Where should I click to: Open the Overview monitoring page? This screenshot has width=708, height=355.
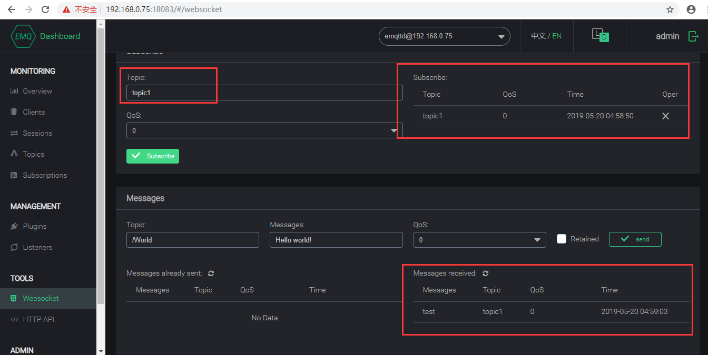coord(36,90)
